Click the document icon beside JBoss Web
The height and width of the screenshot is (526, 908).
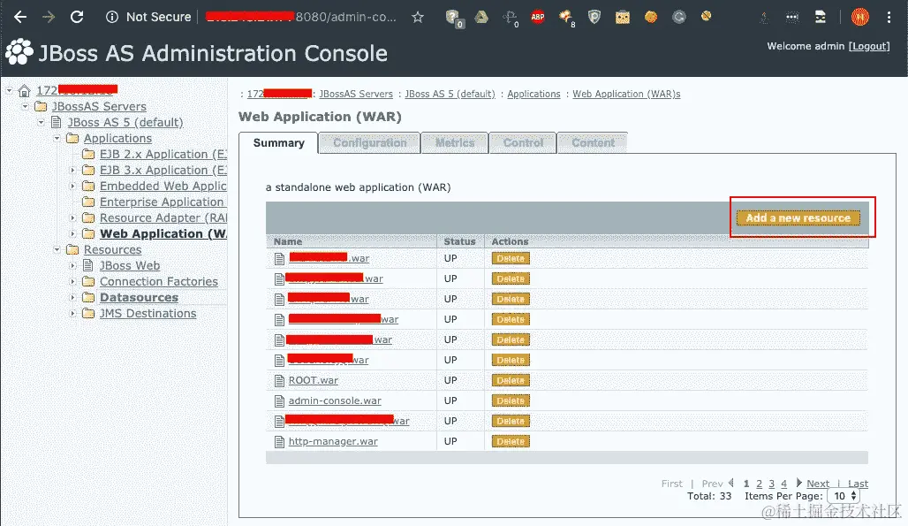click(x=88, y=265)
